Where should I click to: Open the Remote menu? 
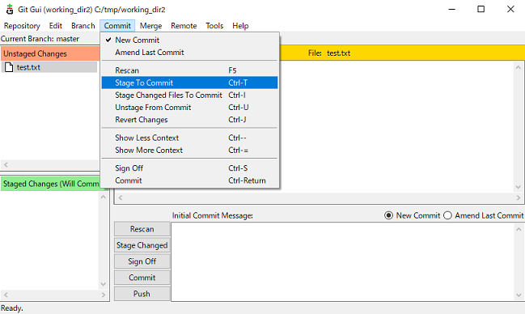click(184, 26)
